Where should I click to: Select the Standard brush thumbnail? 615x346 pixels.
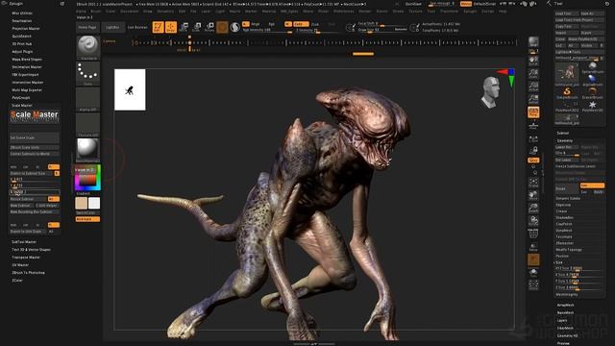[87, 46]
